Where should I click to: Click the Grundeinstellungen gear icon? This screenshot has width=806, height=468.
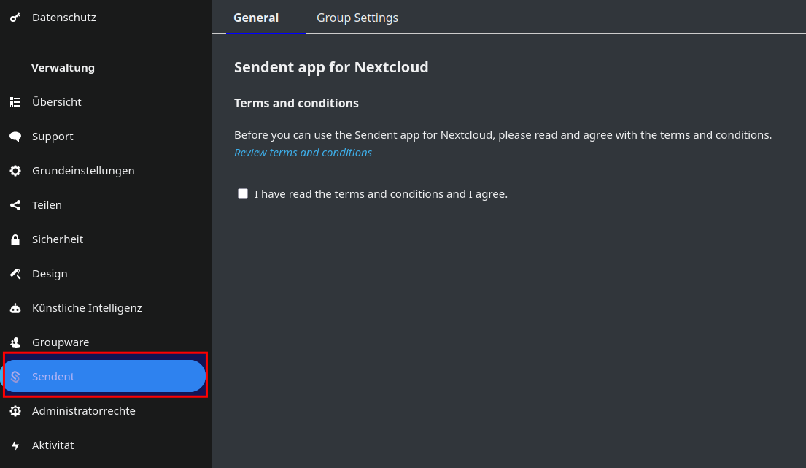coord(15,171)
